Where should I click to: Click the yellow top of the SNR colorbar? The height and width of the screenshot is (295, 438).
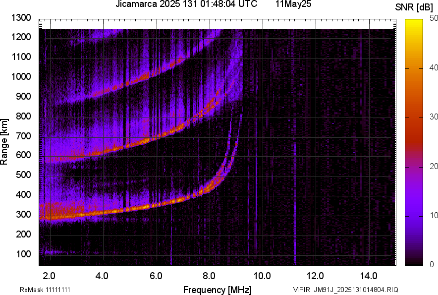414,22
